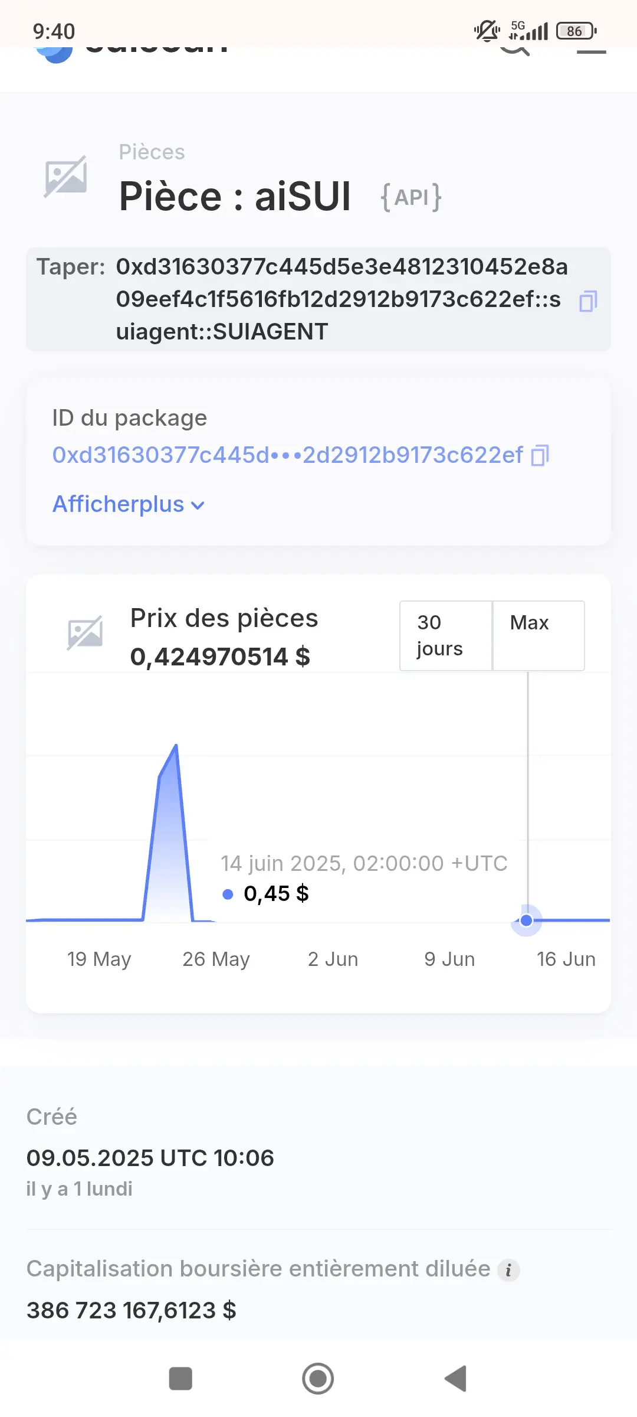Copy the package ID
Image resolution: width=637 pixels, height=1417 pixels.
(x=540, y=455)
